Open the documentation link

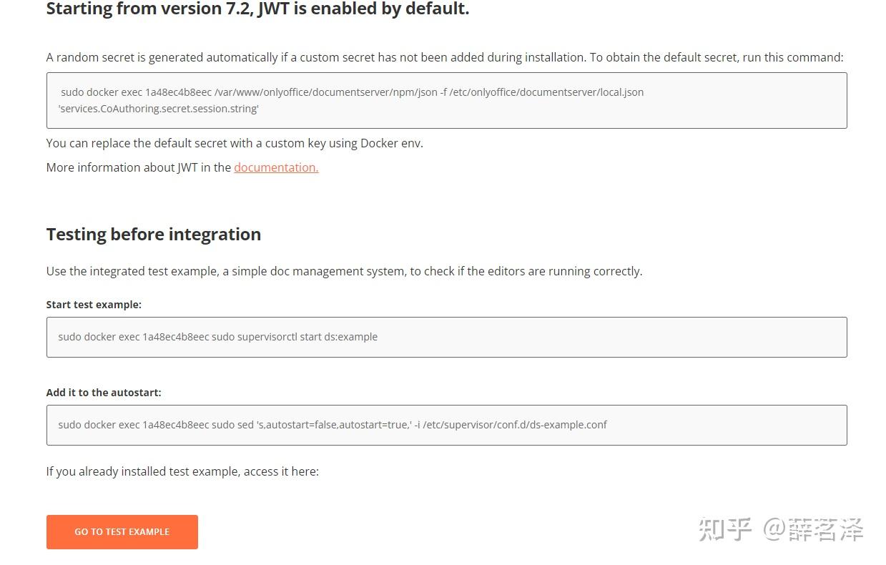[x=276, y=167]
